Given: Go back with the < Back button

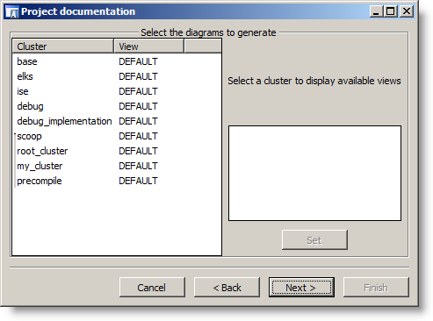Looking at the screenshot, I should coord(227,288).
